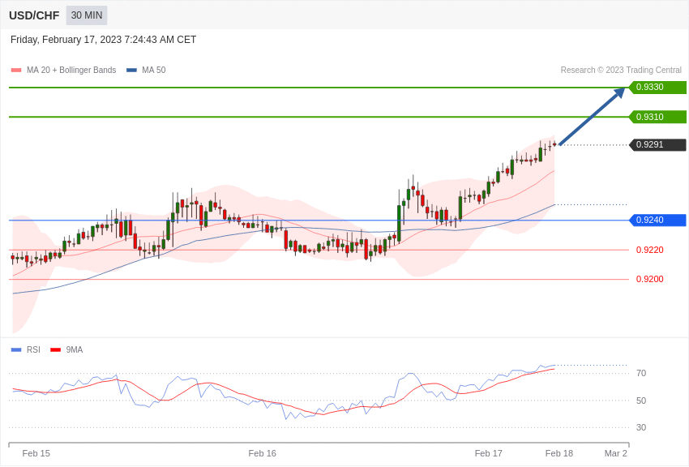Click the blue MA 50 swatch

(x=131, y=71)
